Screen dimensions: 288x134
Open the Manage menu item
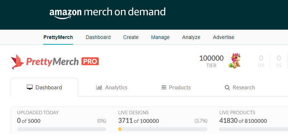point(160,37)
